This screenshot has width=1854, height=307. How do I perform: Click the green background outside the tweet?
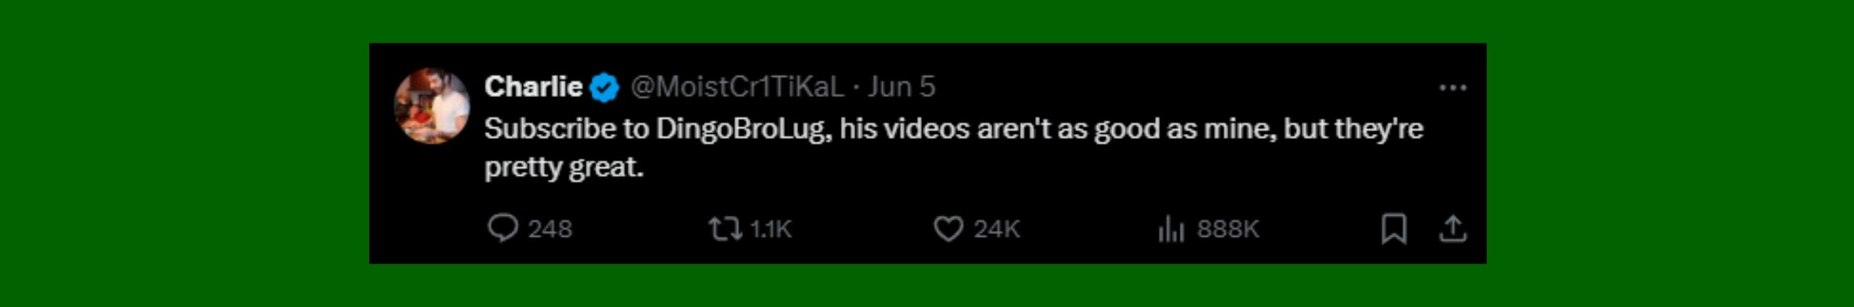(x=181, y=152)
